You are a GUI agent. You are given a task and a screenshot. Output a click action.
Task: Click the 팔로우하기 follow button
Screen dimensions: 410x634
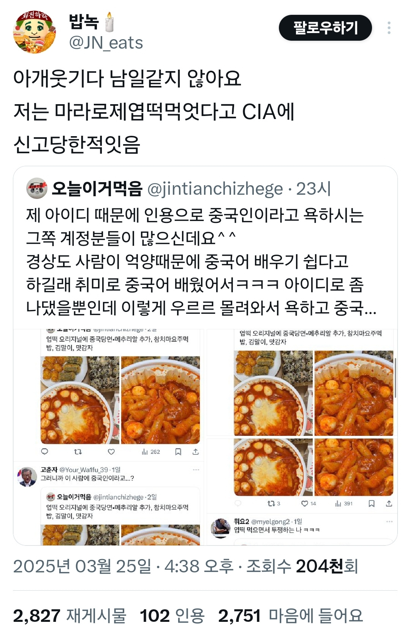325,28
